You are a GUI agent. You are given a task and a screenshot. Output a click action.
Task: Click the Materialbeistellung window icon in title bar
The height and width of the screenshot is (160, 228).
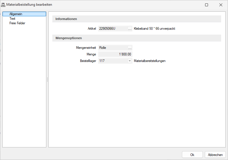tap(3, 5)
